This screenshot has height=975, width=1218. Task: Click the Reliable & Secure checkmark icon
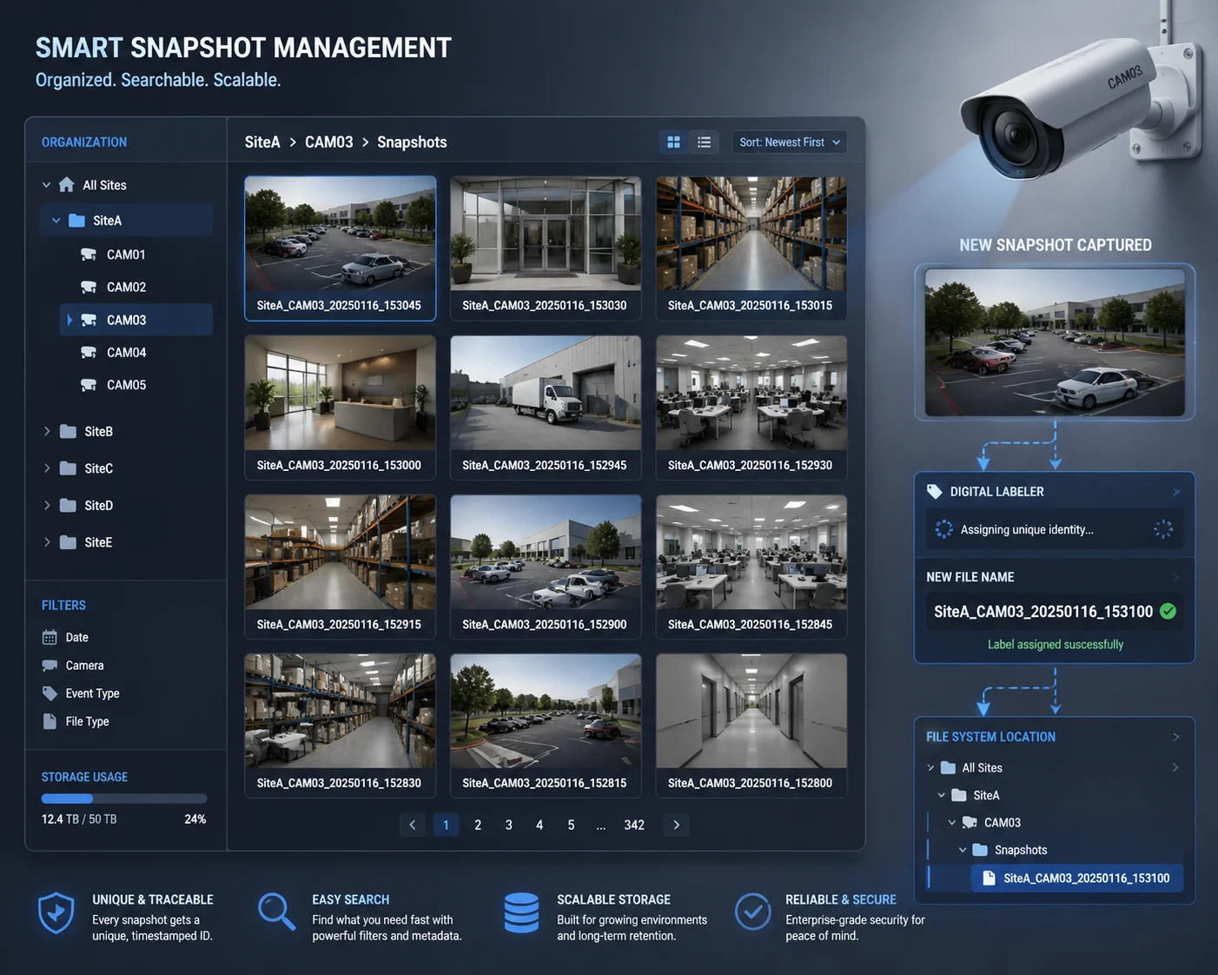click(752, 912)
